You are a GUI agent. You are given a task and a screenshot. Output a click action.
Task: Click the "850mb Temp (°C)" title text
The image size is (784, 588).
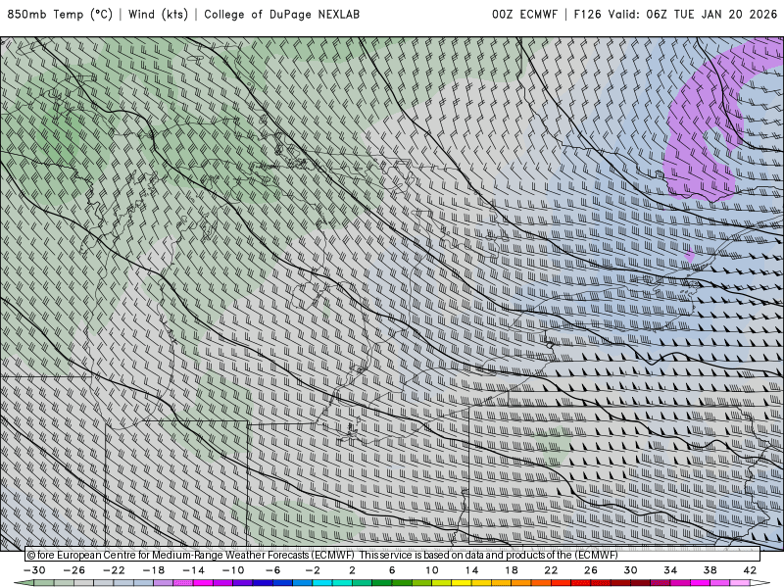point(60,15)
